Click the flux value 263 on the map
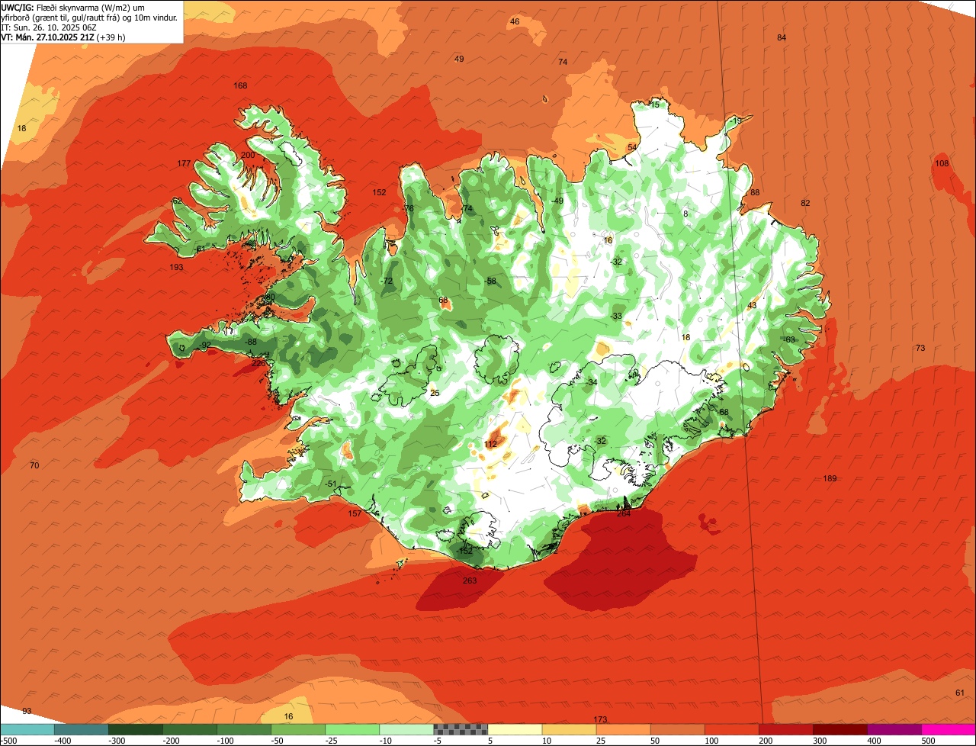This screenshot has width=976, height=746. [x=470, y=580]
